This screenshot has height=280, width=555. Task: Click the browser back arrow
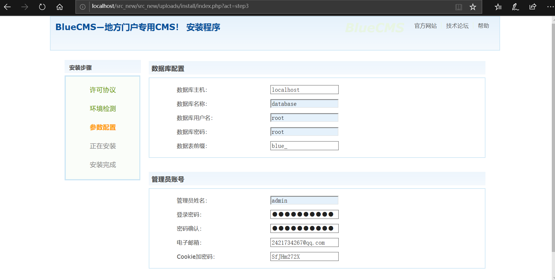pyautogui.click(x=7, y=6)
